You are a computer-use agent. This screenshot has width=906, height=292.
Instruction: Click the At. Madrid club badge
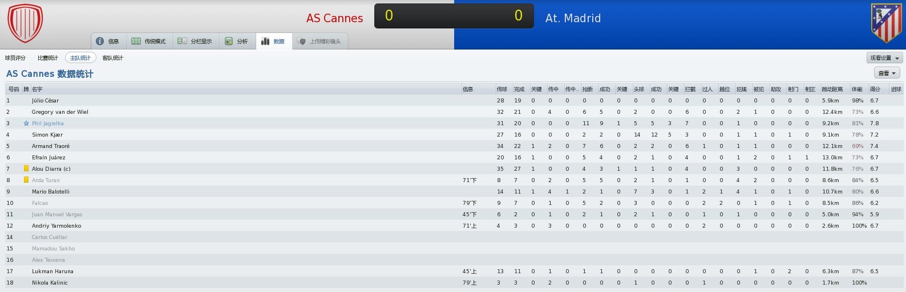click(886, 23)
